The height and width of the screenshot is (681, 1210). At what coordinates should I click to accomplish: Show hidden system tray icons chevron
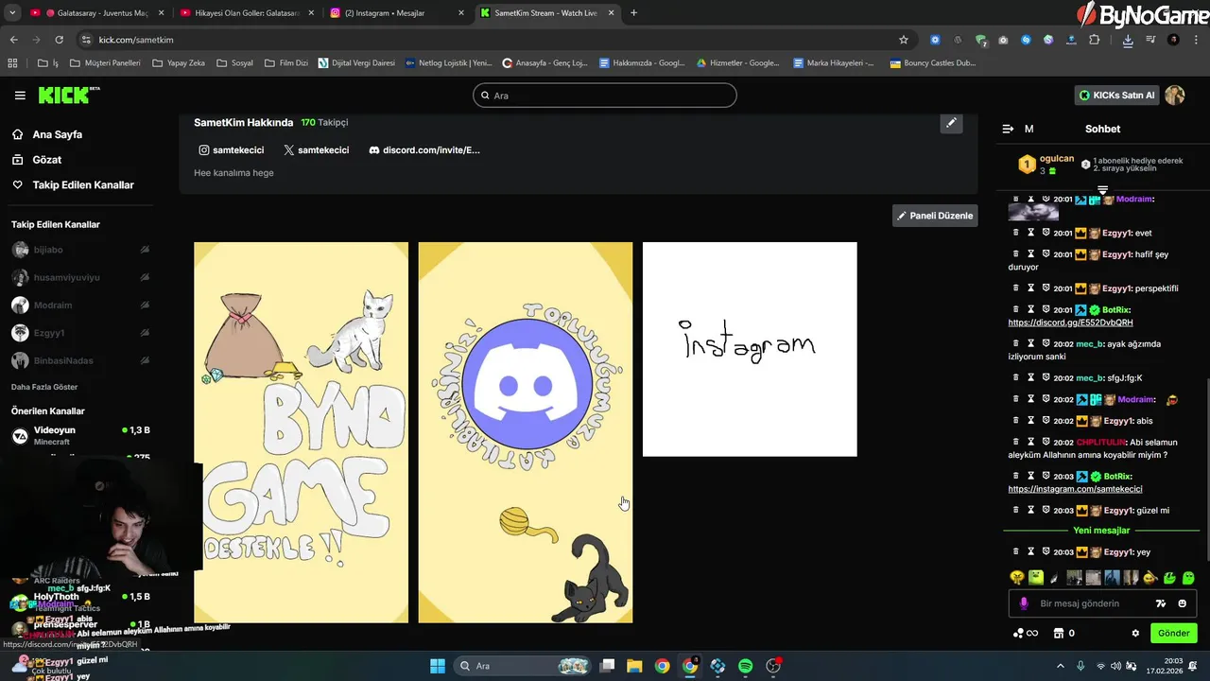[x=1060, y=666]
